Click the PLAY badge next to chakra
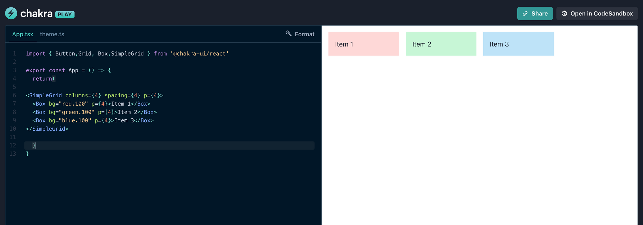The image size is (643, 225). (x=65, y=14)
